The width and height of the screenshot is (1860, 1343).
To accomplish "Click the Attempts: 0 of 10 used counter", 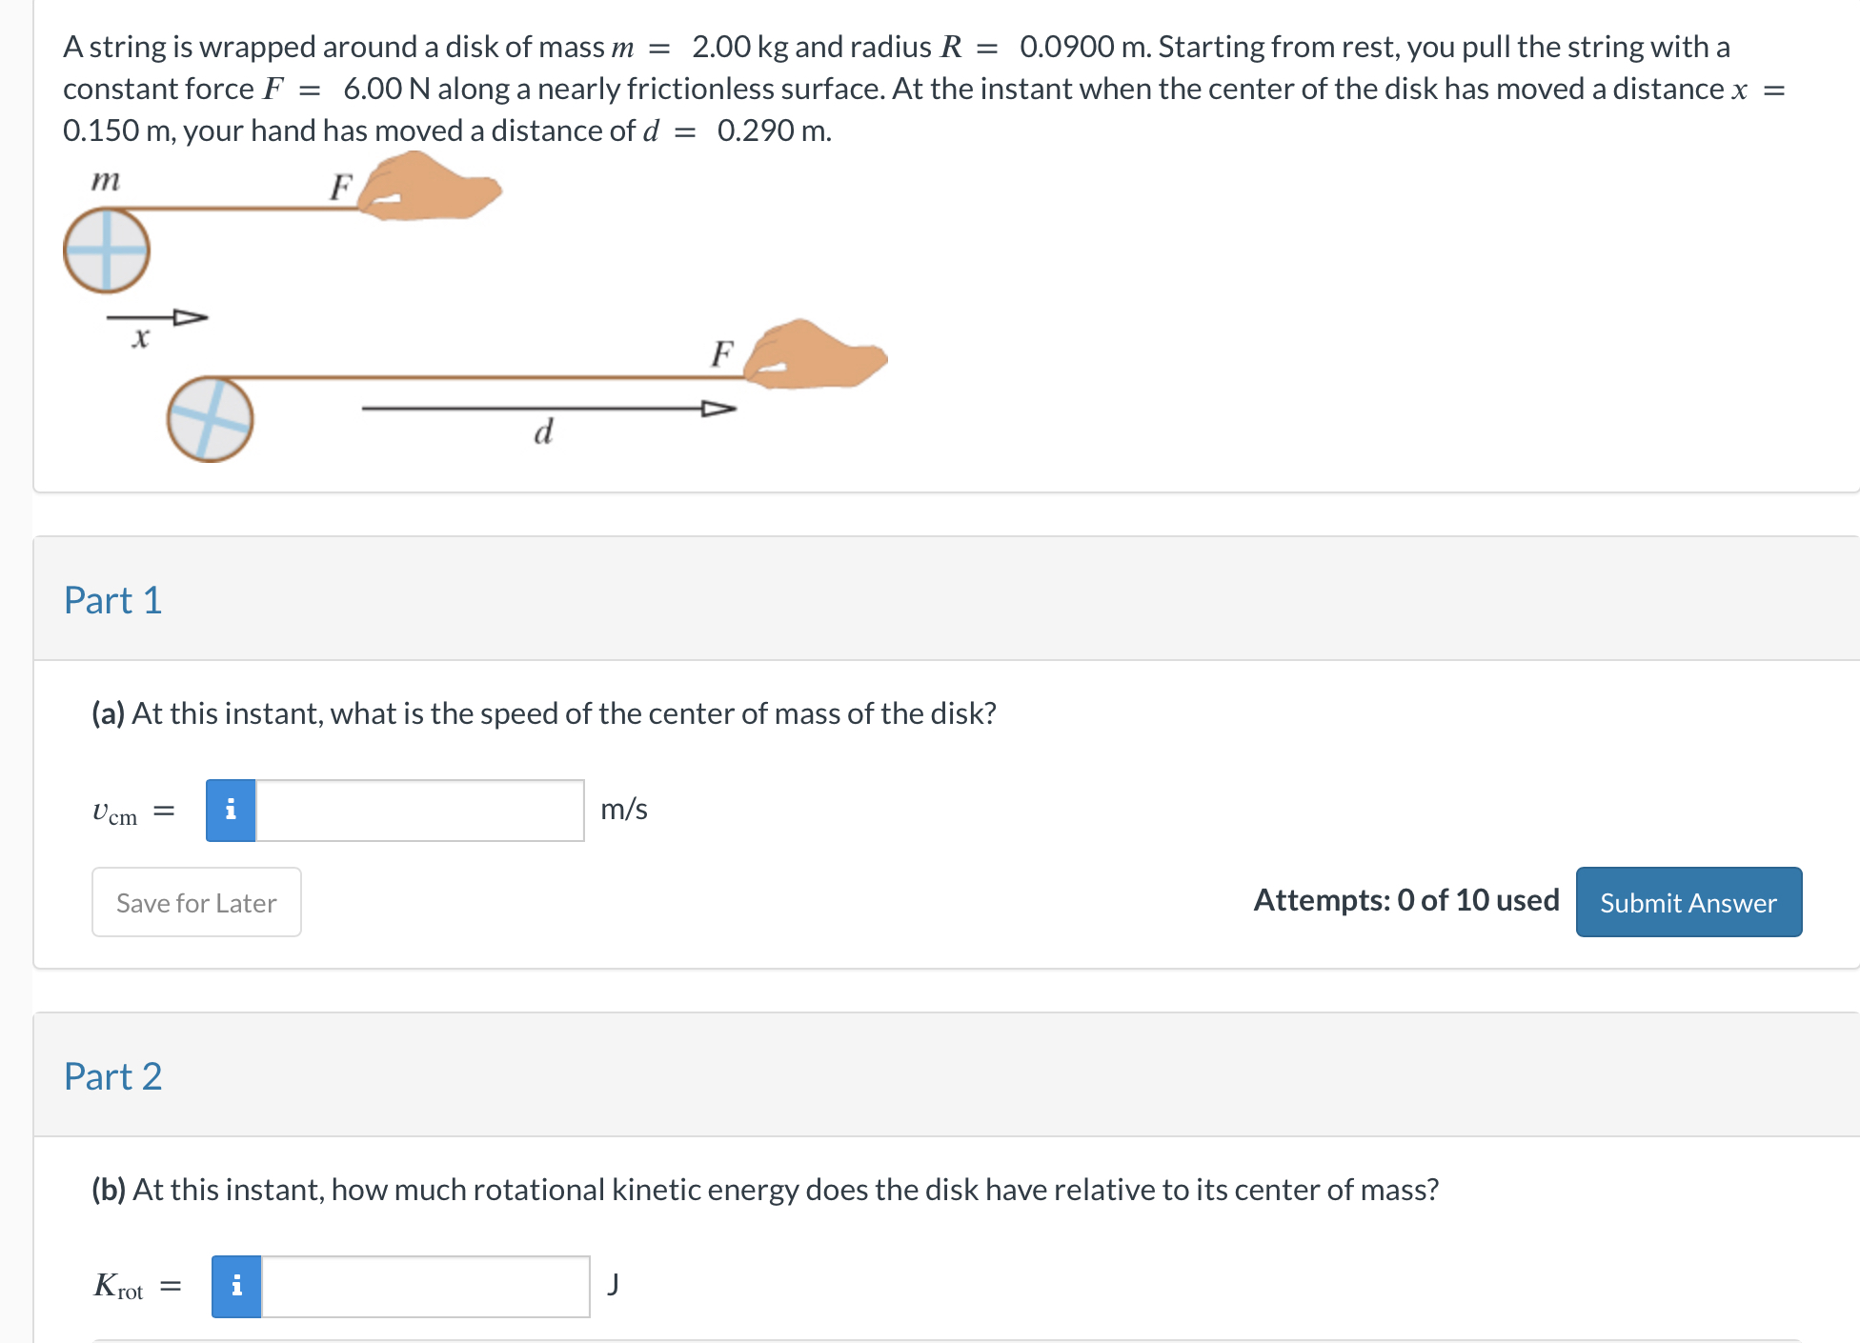I will (x=1405, y=900).
